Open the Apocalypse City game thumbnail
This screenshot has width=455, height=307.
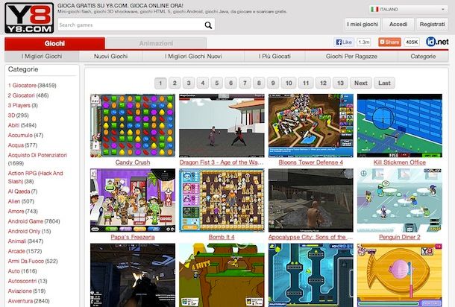[311, 200]
